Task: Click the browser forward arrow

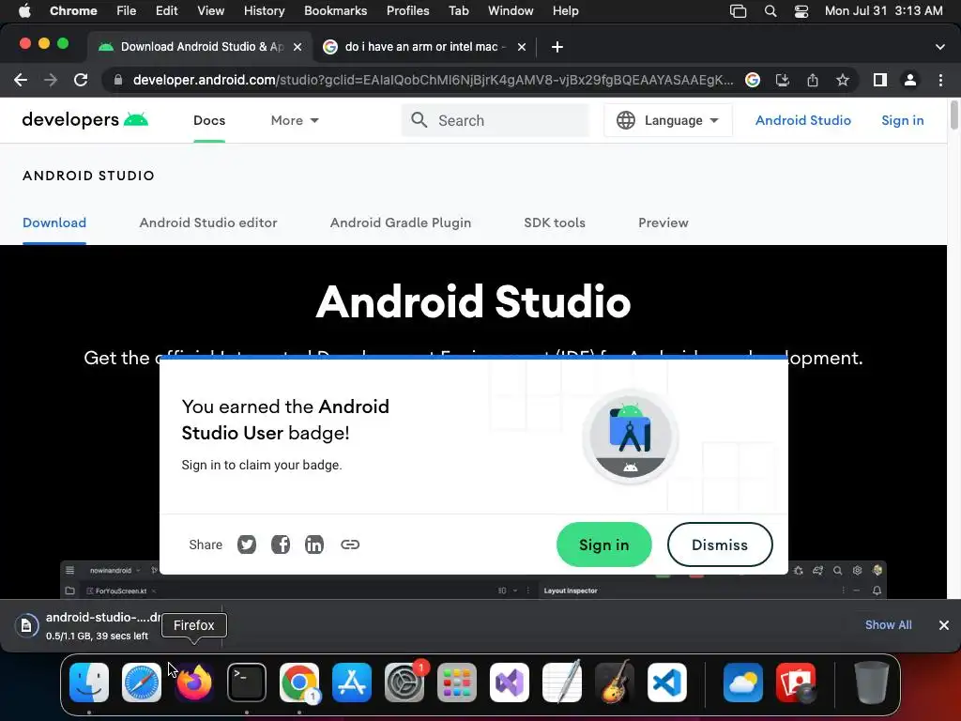Action: coord(51,80)
